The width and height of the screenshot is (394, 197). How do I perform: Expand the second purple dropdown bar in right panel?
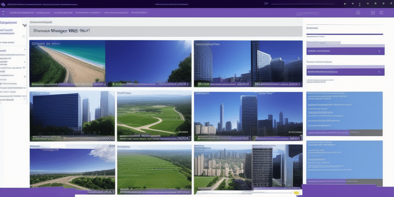345,72
